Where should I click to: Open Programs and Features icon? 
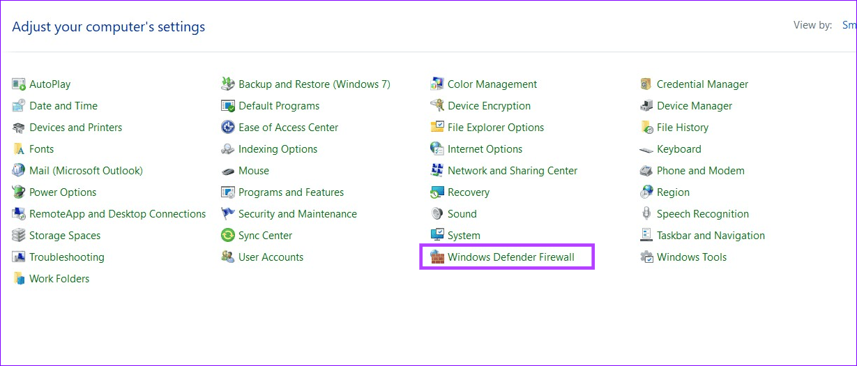(228, 192)
